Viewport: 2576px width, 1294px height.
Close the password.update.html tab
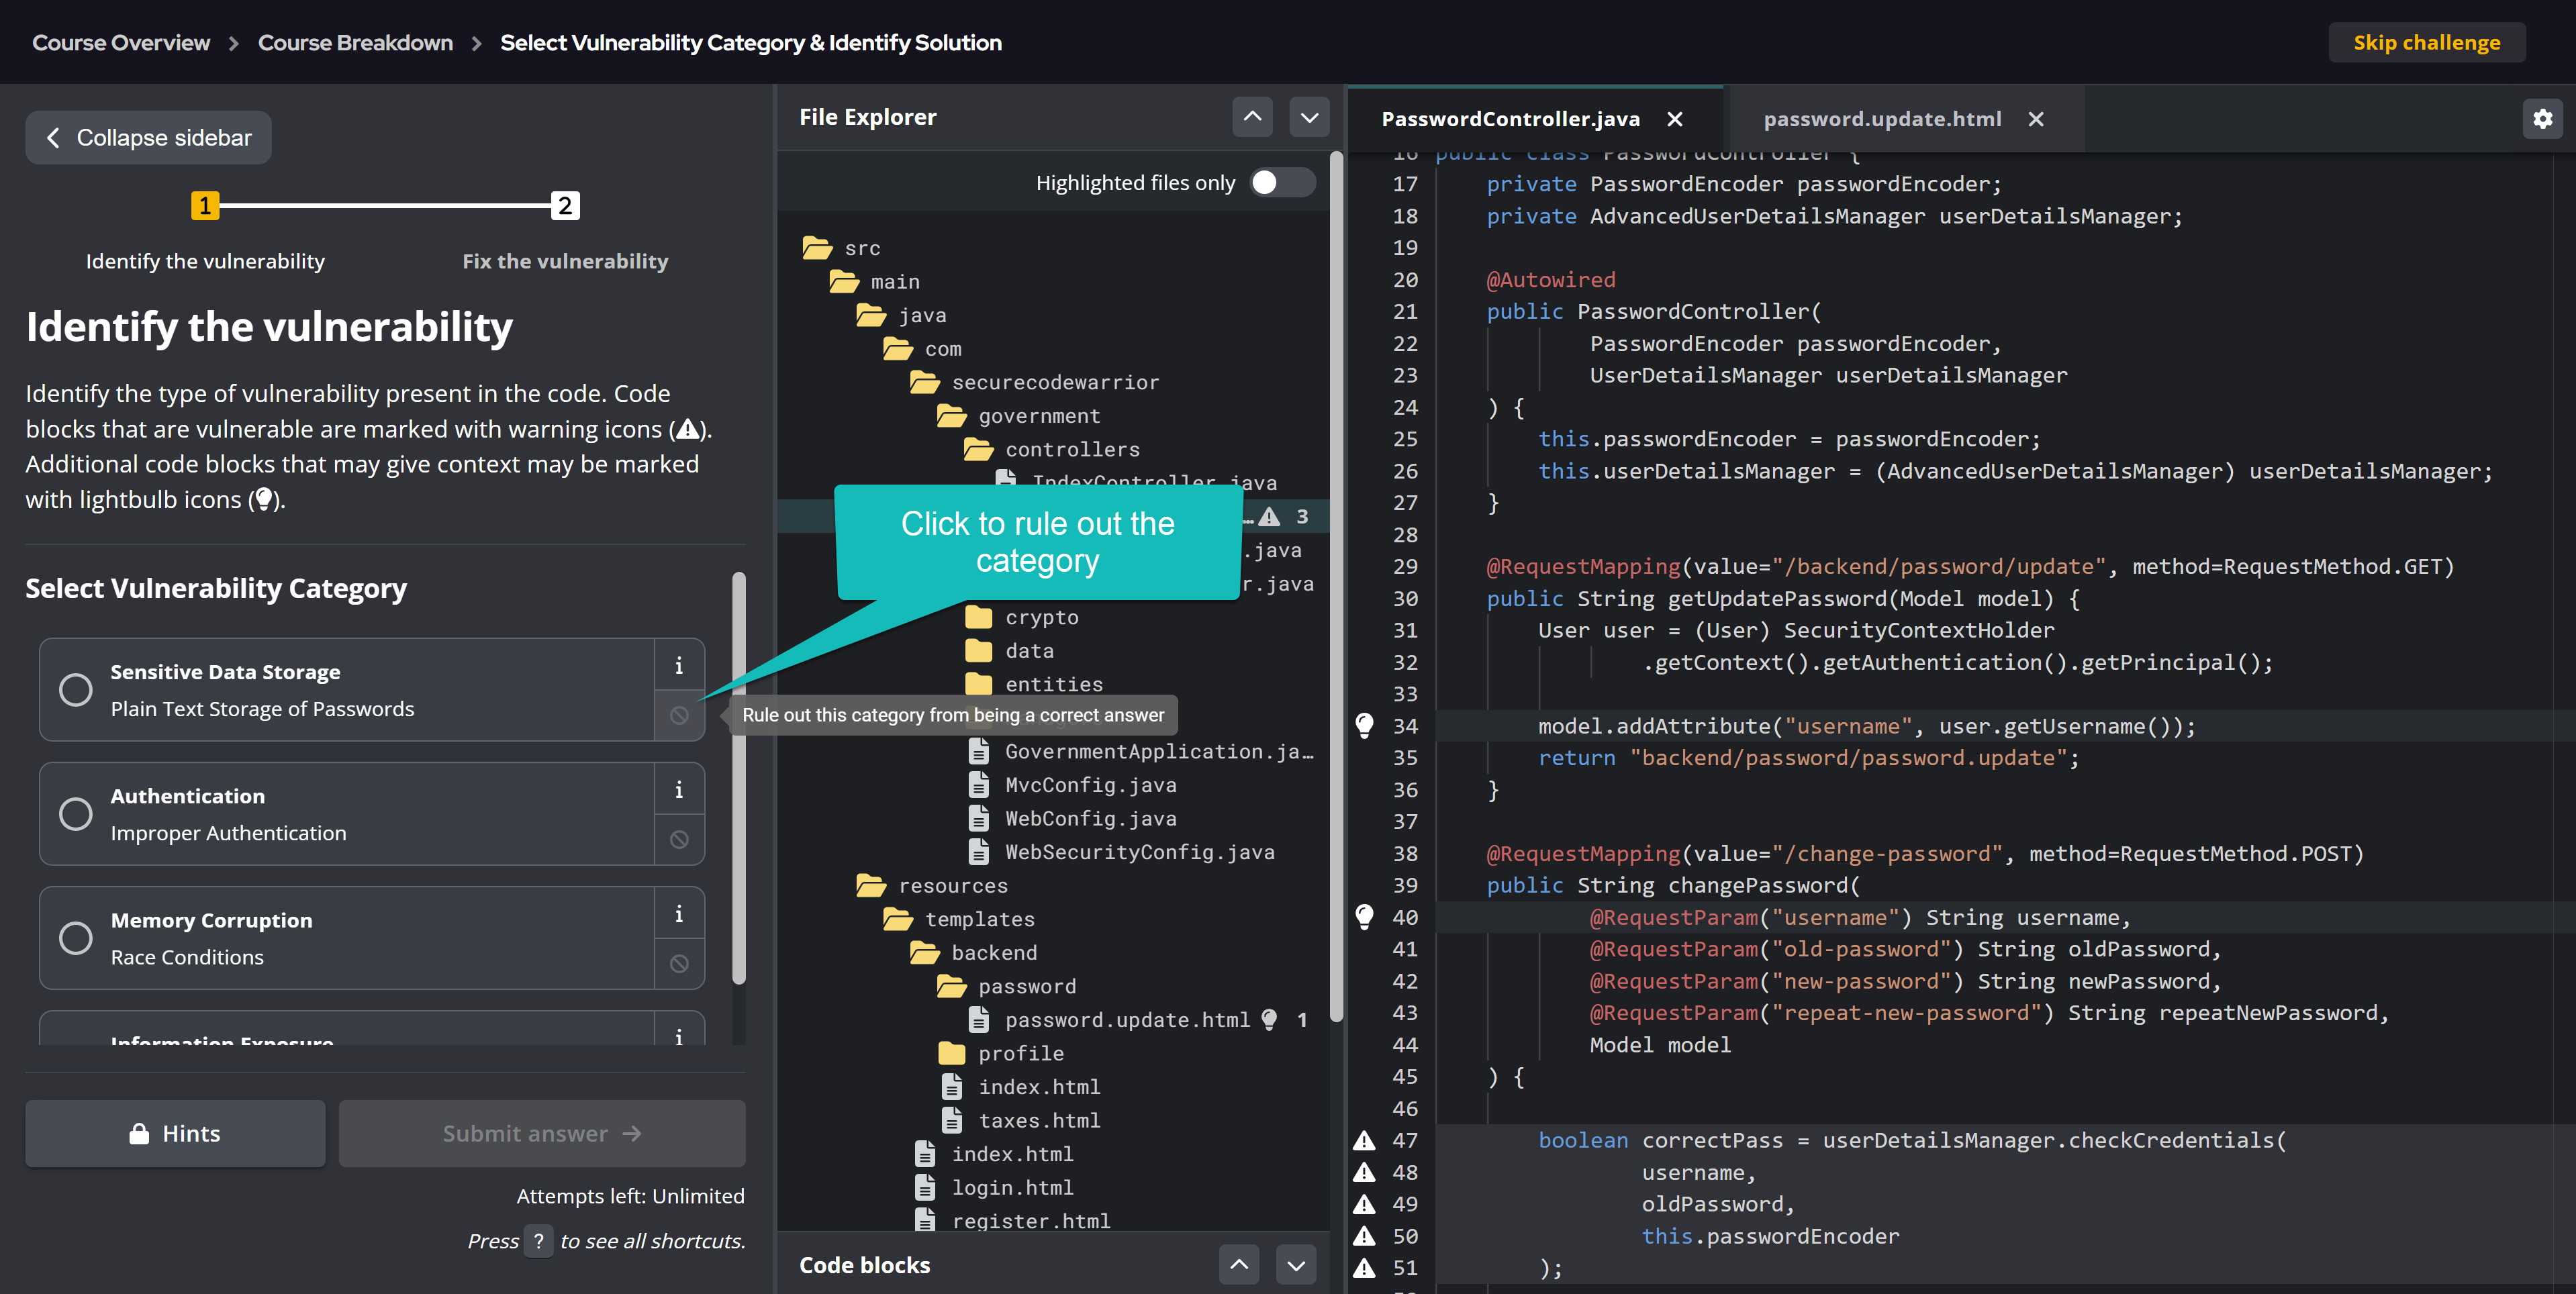tap(2036, 119)
